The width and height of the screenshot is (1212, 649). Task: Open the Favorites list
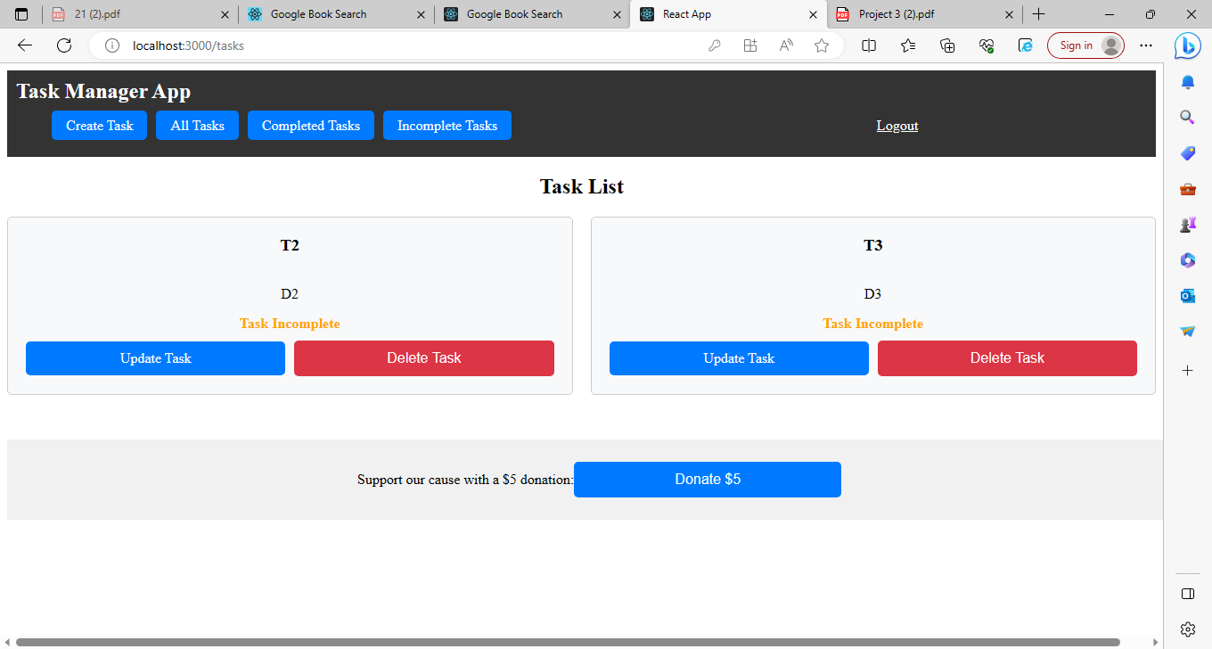click(908, 45)
